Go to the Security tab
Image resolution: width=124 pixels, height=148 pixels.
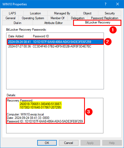[110, 13]
